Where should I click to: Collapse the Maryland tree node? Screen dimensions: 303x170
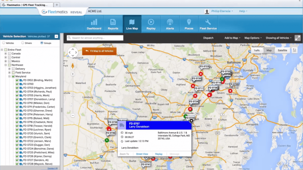(x=9, y=76)
